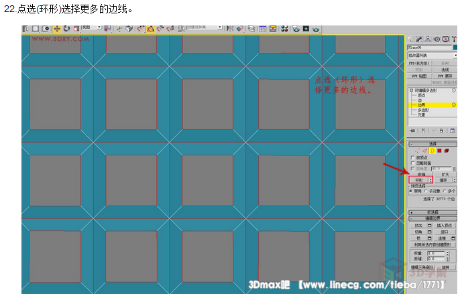Toggle the Spinner Snap icon

point(170,29)
